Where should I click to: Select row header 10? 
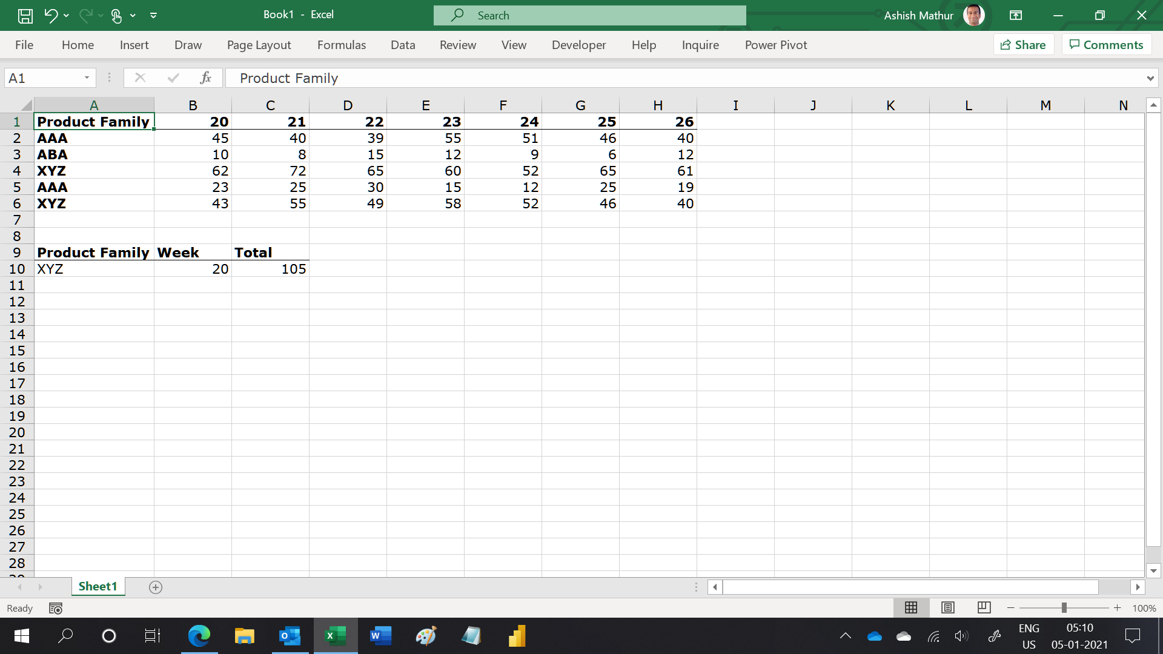pos(17,269)
